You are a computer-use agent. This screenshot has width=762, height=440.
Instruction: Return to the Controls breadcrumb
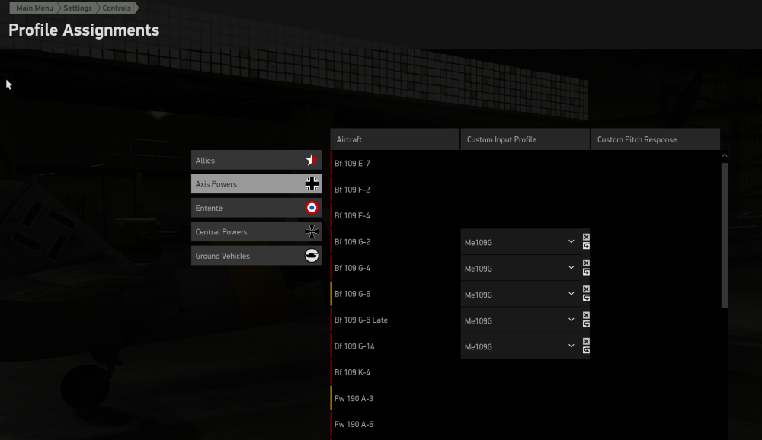[117, 8]
